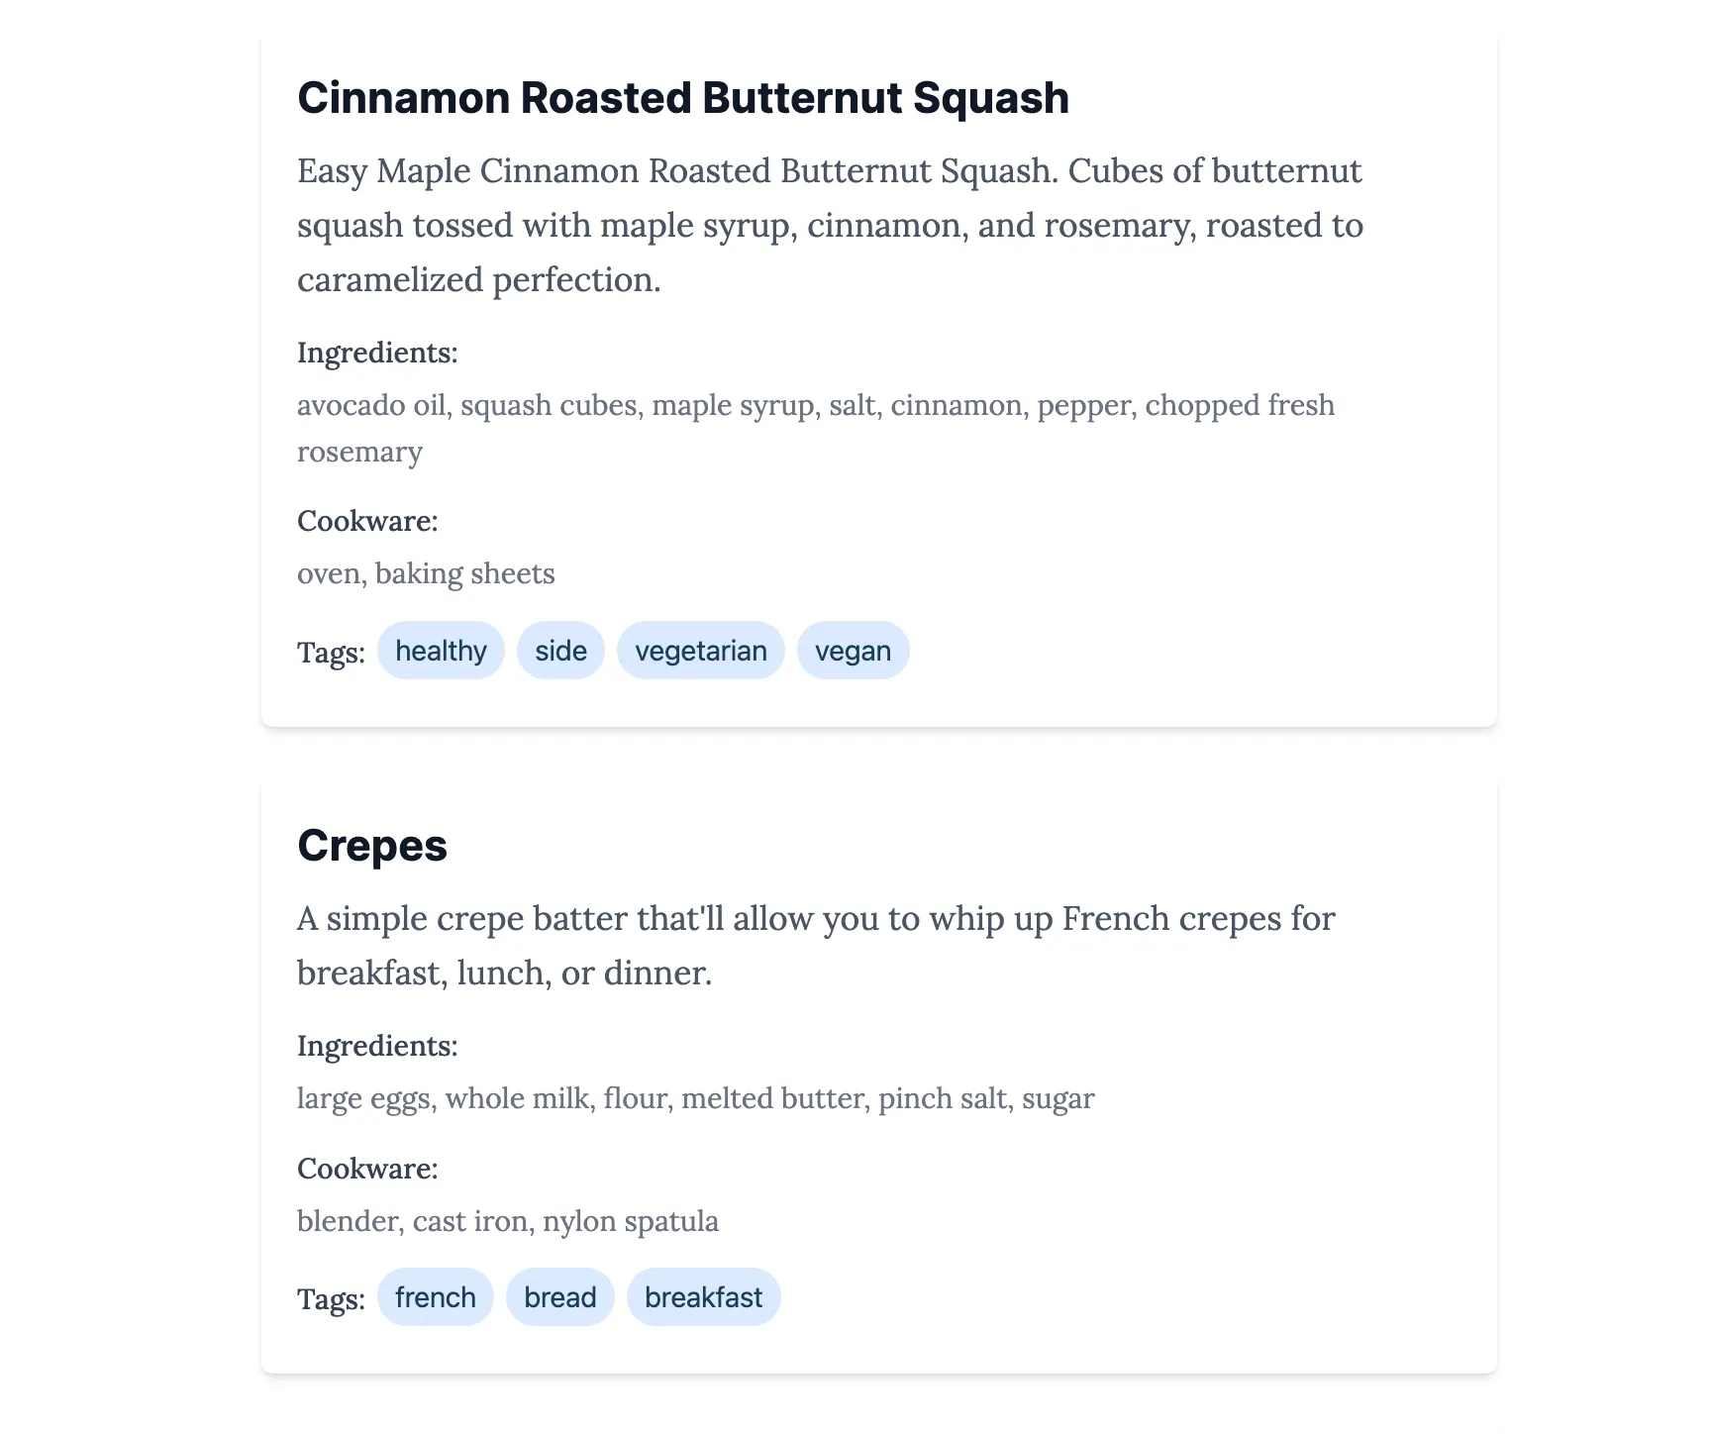The image size is (1713, 1434).
Task: Open the Cinnamon Roasted Butternut Squash title
Action: coord(682,98)
